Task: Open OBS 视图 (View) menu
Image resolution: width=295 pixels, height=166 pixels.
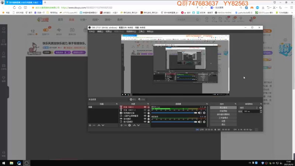Action: point(108,31)
